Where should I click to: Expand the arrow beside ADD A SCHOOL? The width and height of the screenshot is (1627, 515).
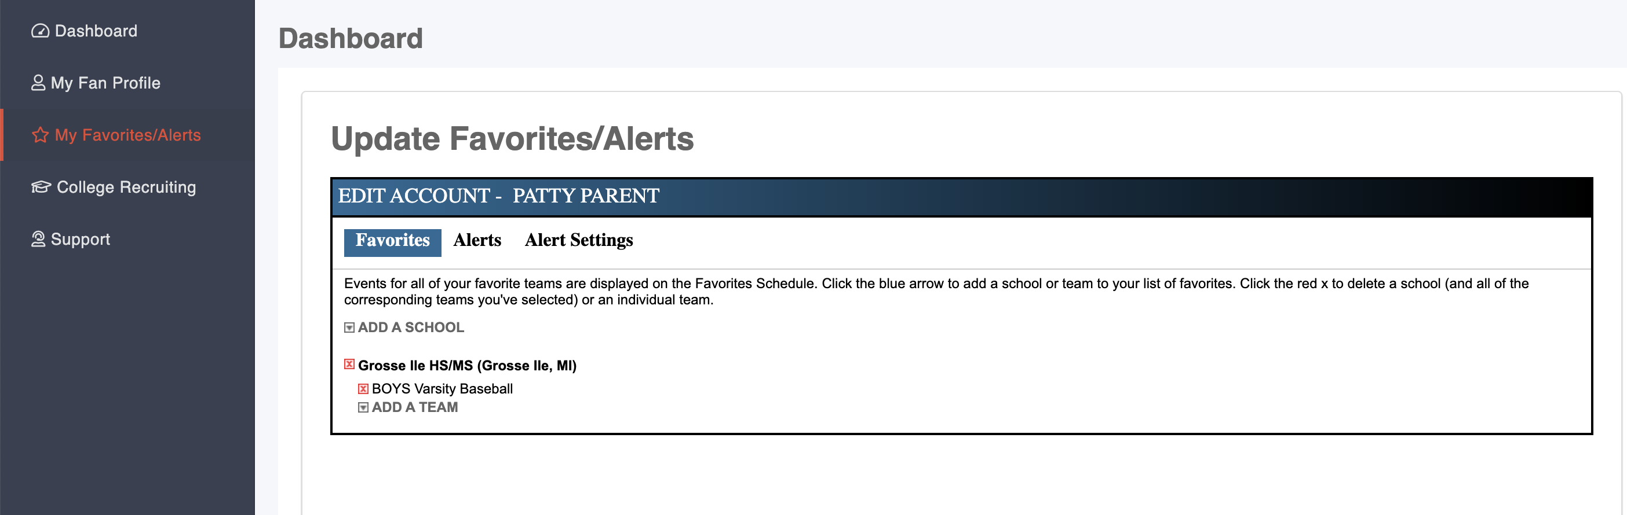349,328
